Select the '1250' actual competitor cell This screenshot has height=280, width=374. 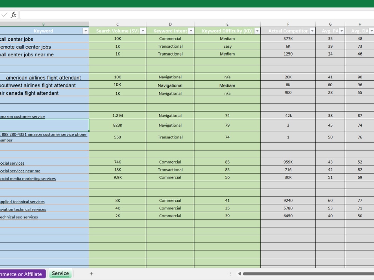(x=288, y=54)
